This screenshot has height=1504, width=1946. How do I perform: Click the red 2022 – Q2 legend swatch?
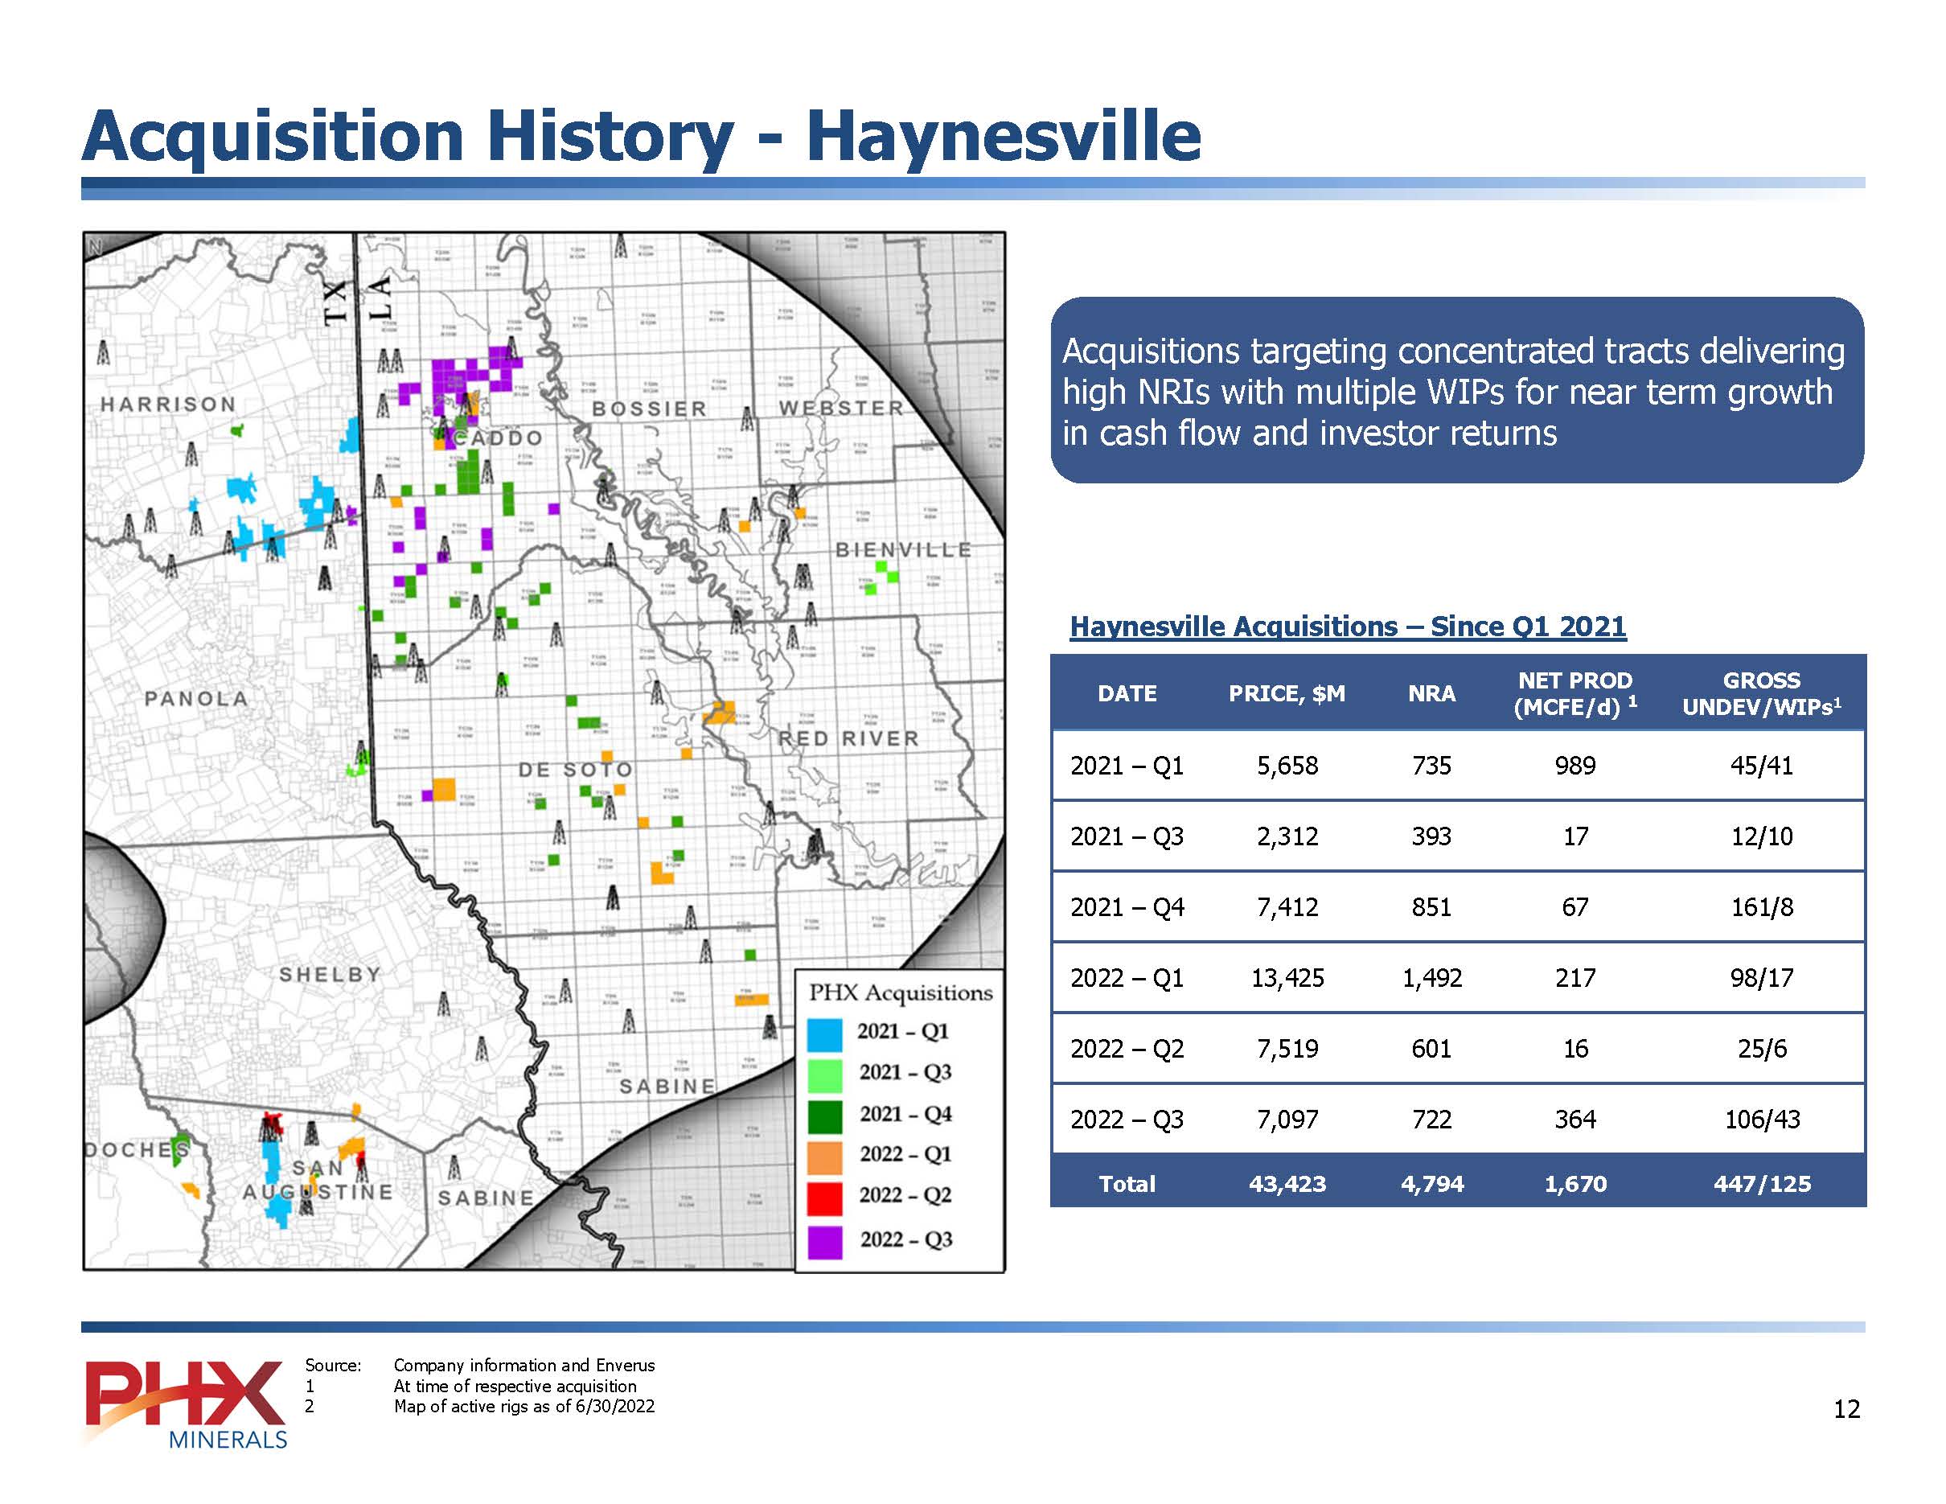click(x=824, y=1198)
